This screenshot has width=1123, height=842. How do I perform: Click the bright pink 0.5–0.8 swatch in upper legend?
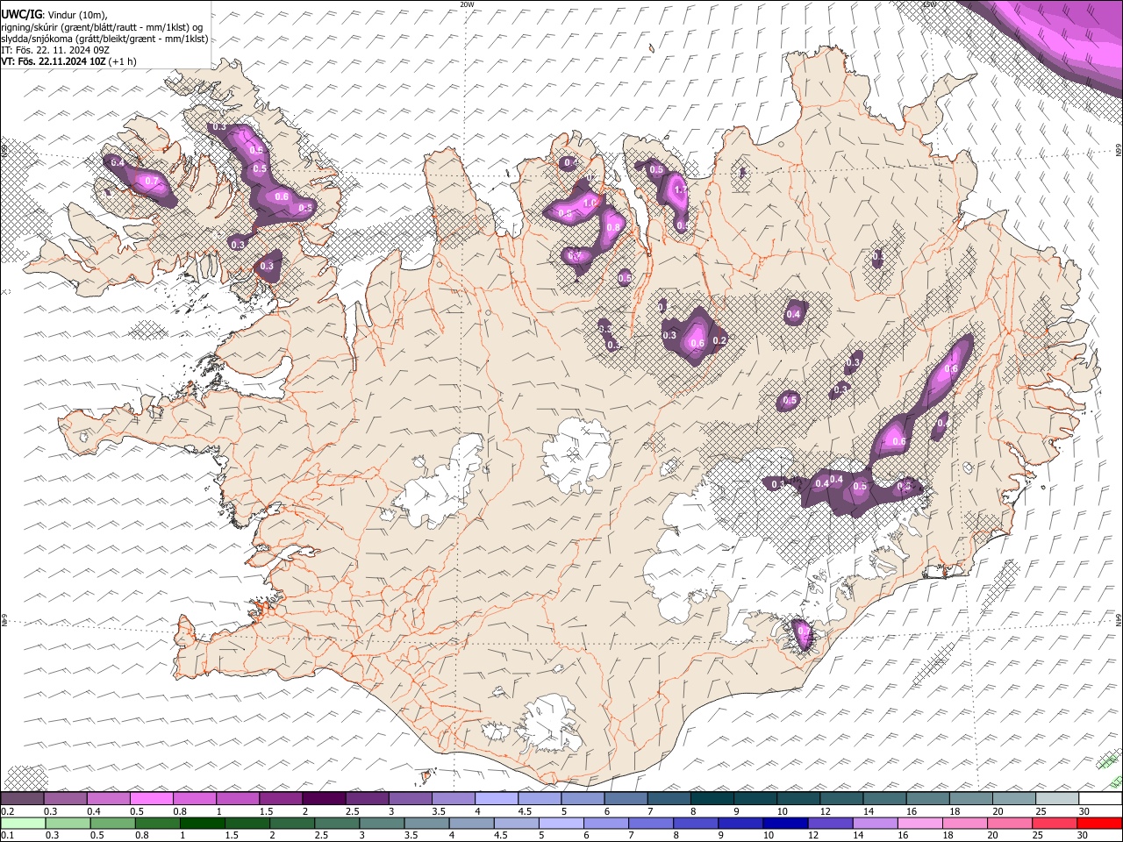pyautogui.click(x=152, y=799)
